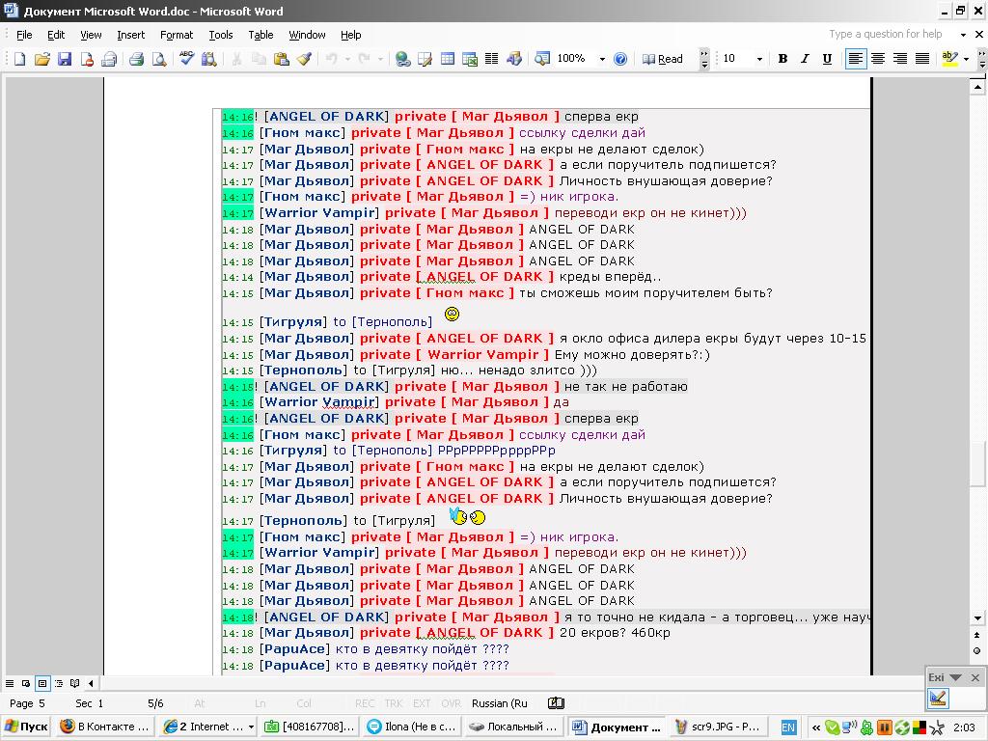Toggle the Document Map
This screenshot has width=988, height=741.
pos(542,59)
